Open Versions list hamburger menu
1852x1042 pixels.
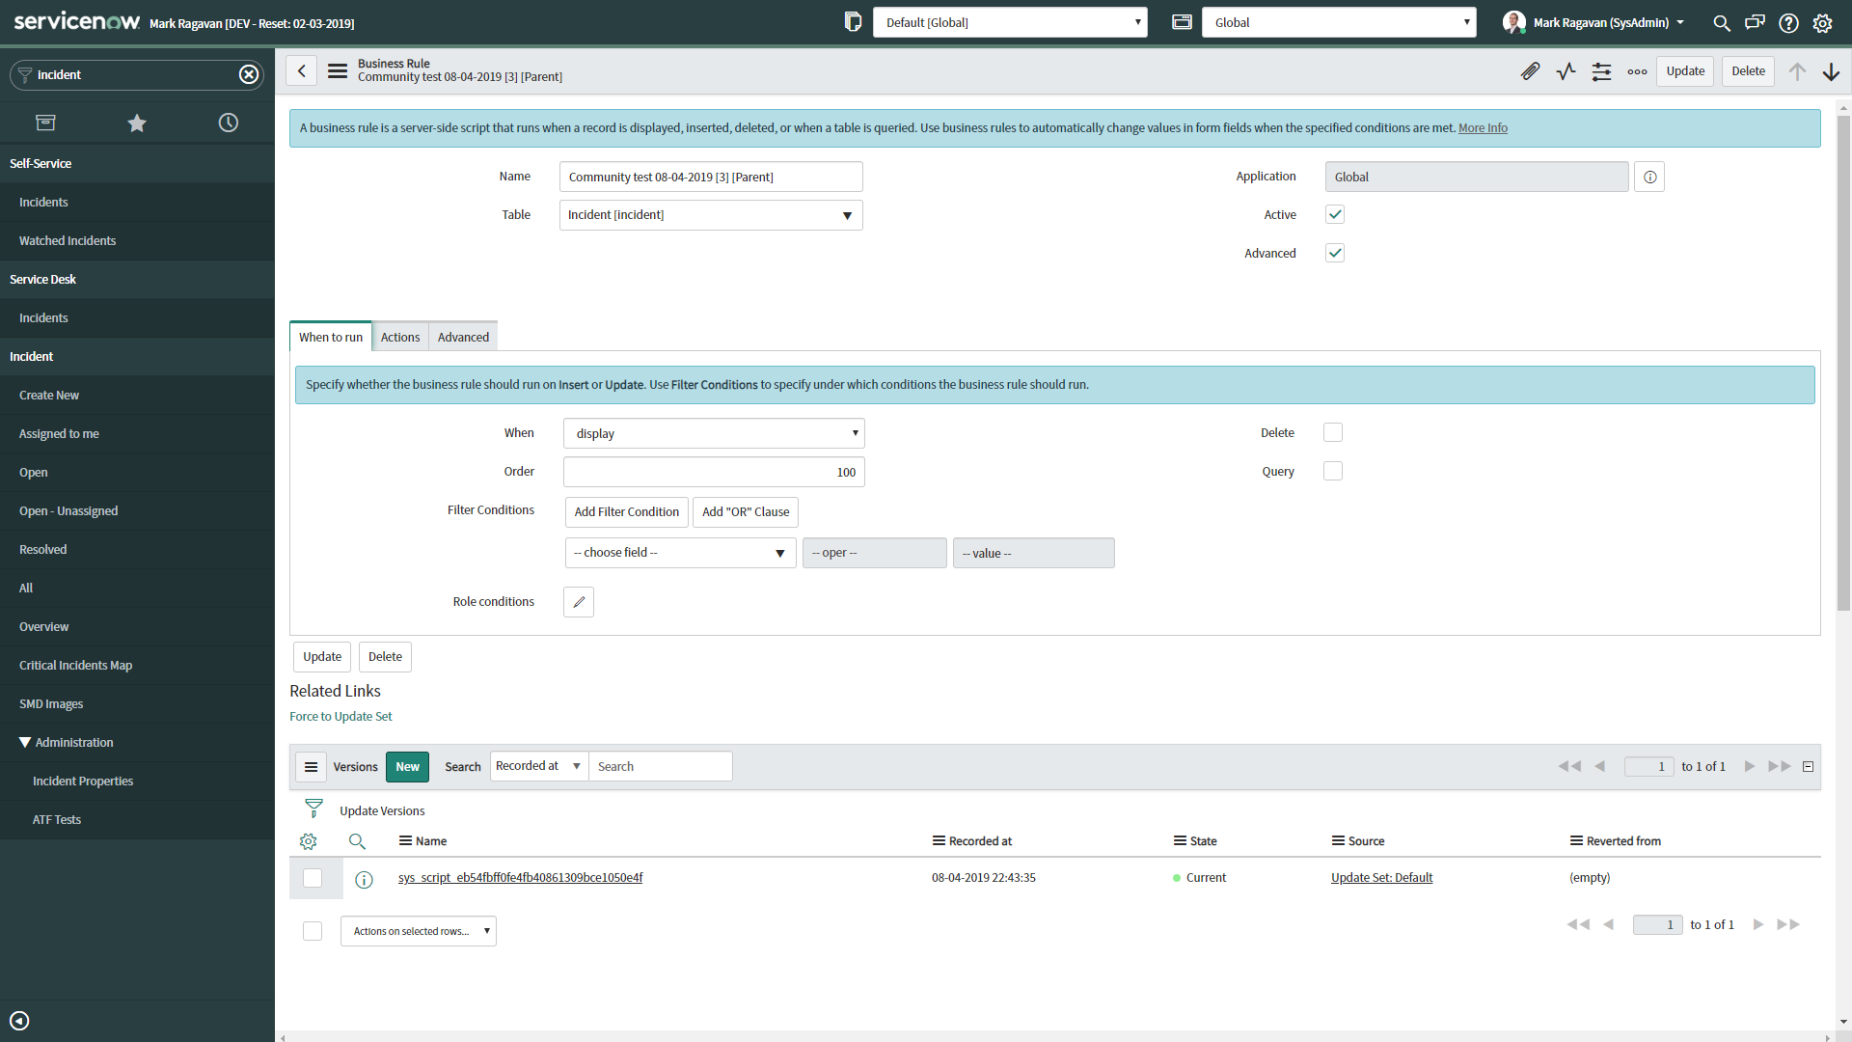coord(311,767)
